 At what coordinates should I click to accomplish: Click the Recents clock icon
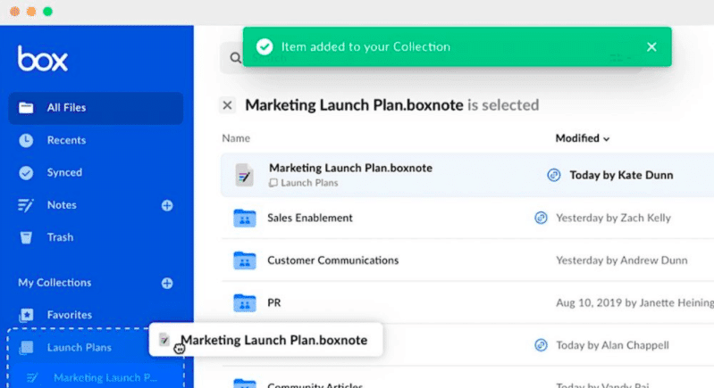[x=26, y=140]
